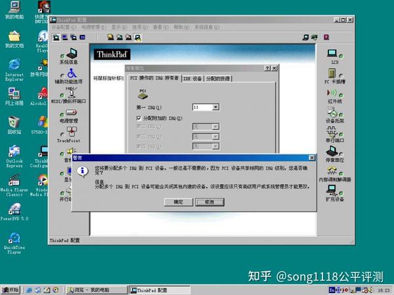This screenshot has height=295, width=394.
Task: Toggle round status indicator beside LCD icon
Action: 341,56
